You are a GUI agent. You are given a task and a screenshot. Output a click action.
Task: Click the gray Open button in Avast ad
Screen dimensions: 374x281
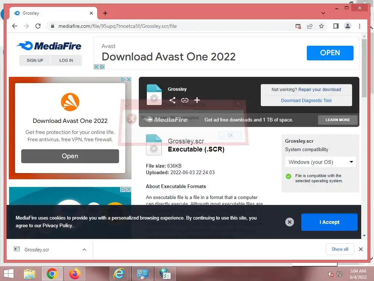(70, 156)
